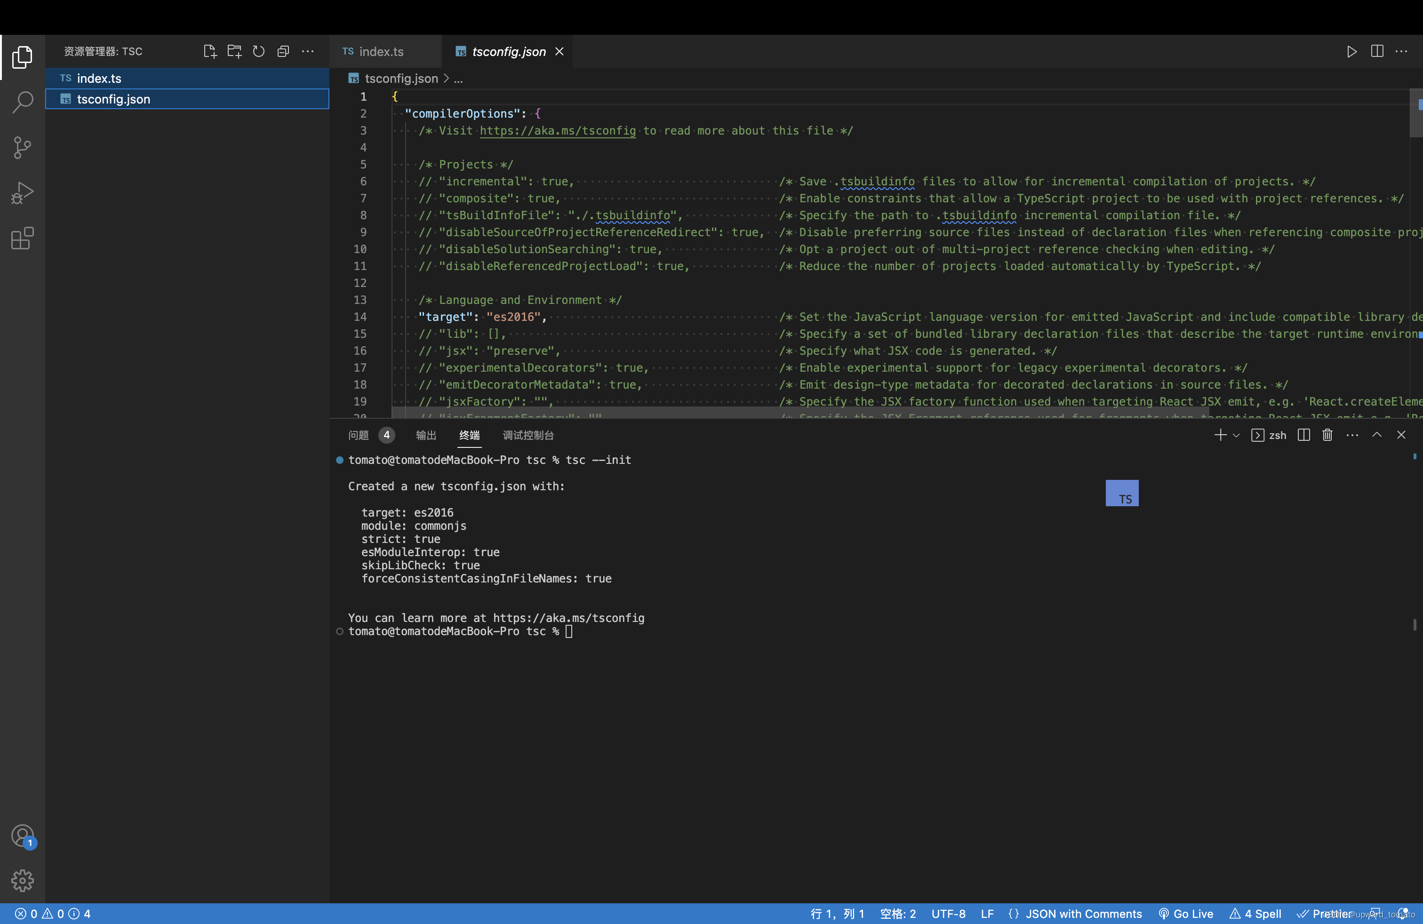This screenshot has width=1423, height=924.
Task: Open the 输出 output panel tab
Action: click(426, 435)
